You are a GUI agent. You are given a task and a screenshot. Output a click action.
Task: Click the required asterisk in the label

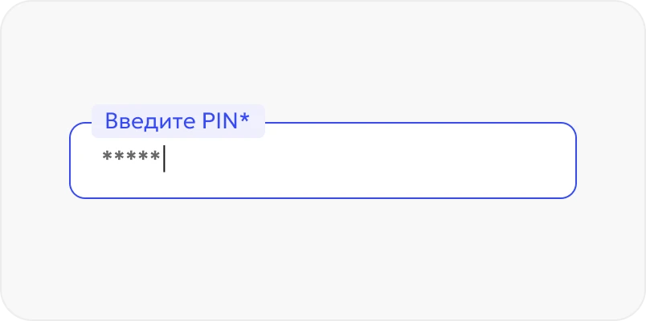click(244, 120)
